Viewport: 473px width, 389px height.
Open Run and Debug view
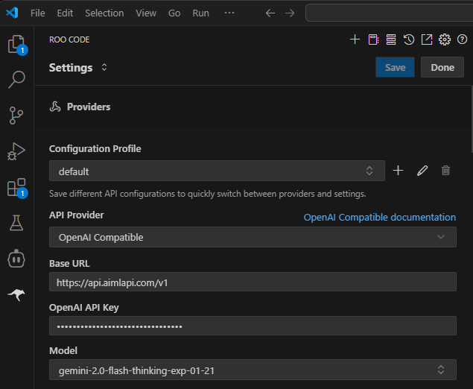coord(16,151)
